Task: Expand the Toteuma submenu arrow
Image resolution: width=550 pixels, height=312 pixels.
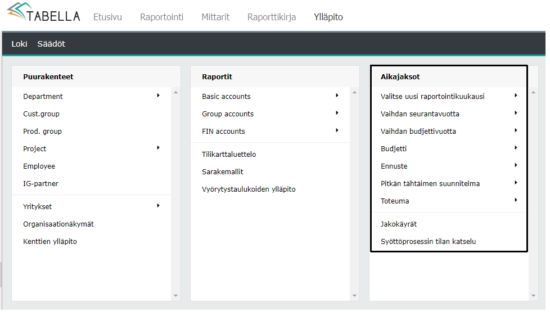Action: click(x=516, y=200)
